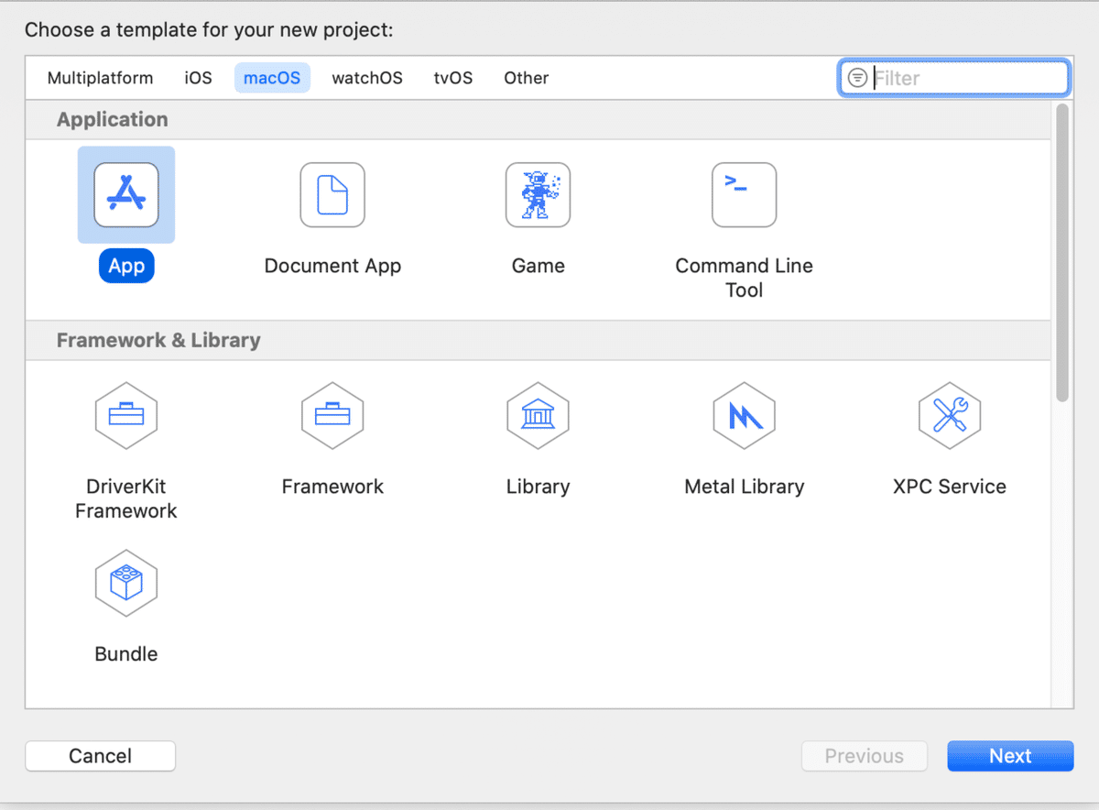The image size is (1099, 810).
Task: Choose the Document App template icon
Action: point(332,195)
